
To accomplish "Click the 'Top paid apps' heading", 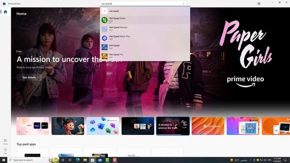I will tap(26, 144).
